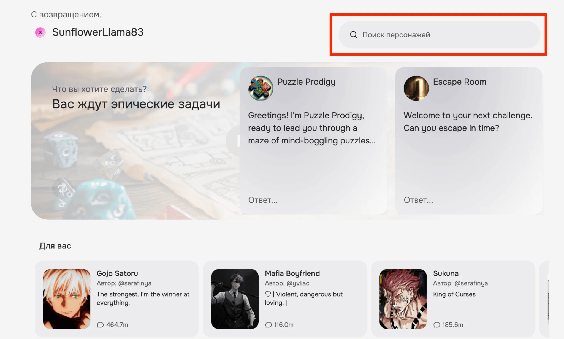564x339 pixels.
Task: Open the Sukuna character thumbnail
Action: pyautogui.click(x=403, y=299)
